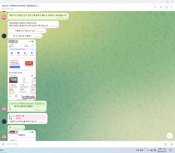Screen dimensions: 175x153
Task: Click the 바탕 화면 desktop toolbar
Action: [x=139, y=150]
